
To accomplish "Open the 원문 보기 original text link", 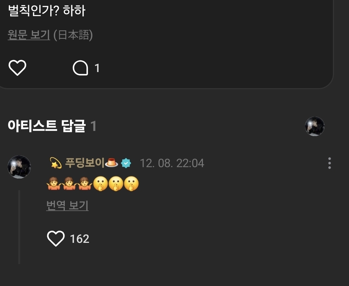I will click(x=29, y=35).
